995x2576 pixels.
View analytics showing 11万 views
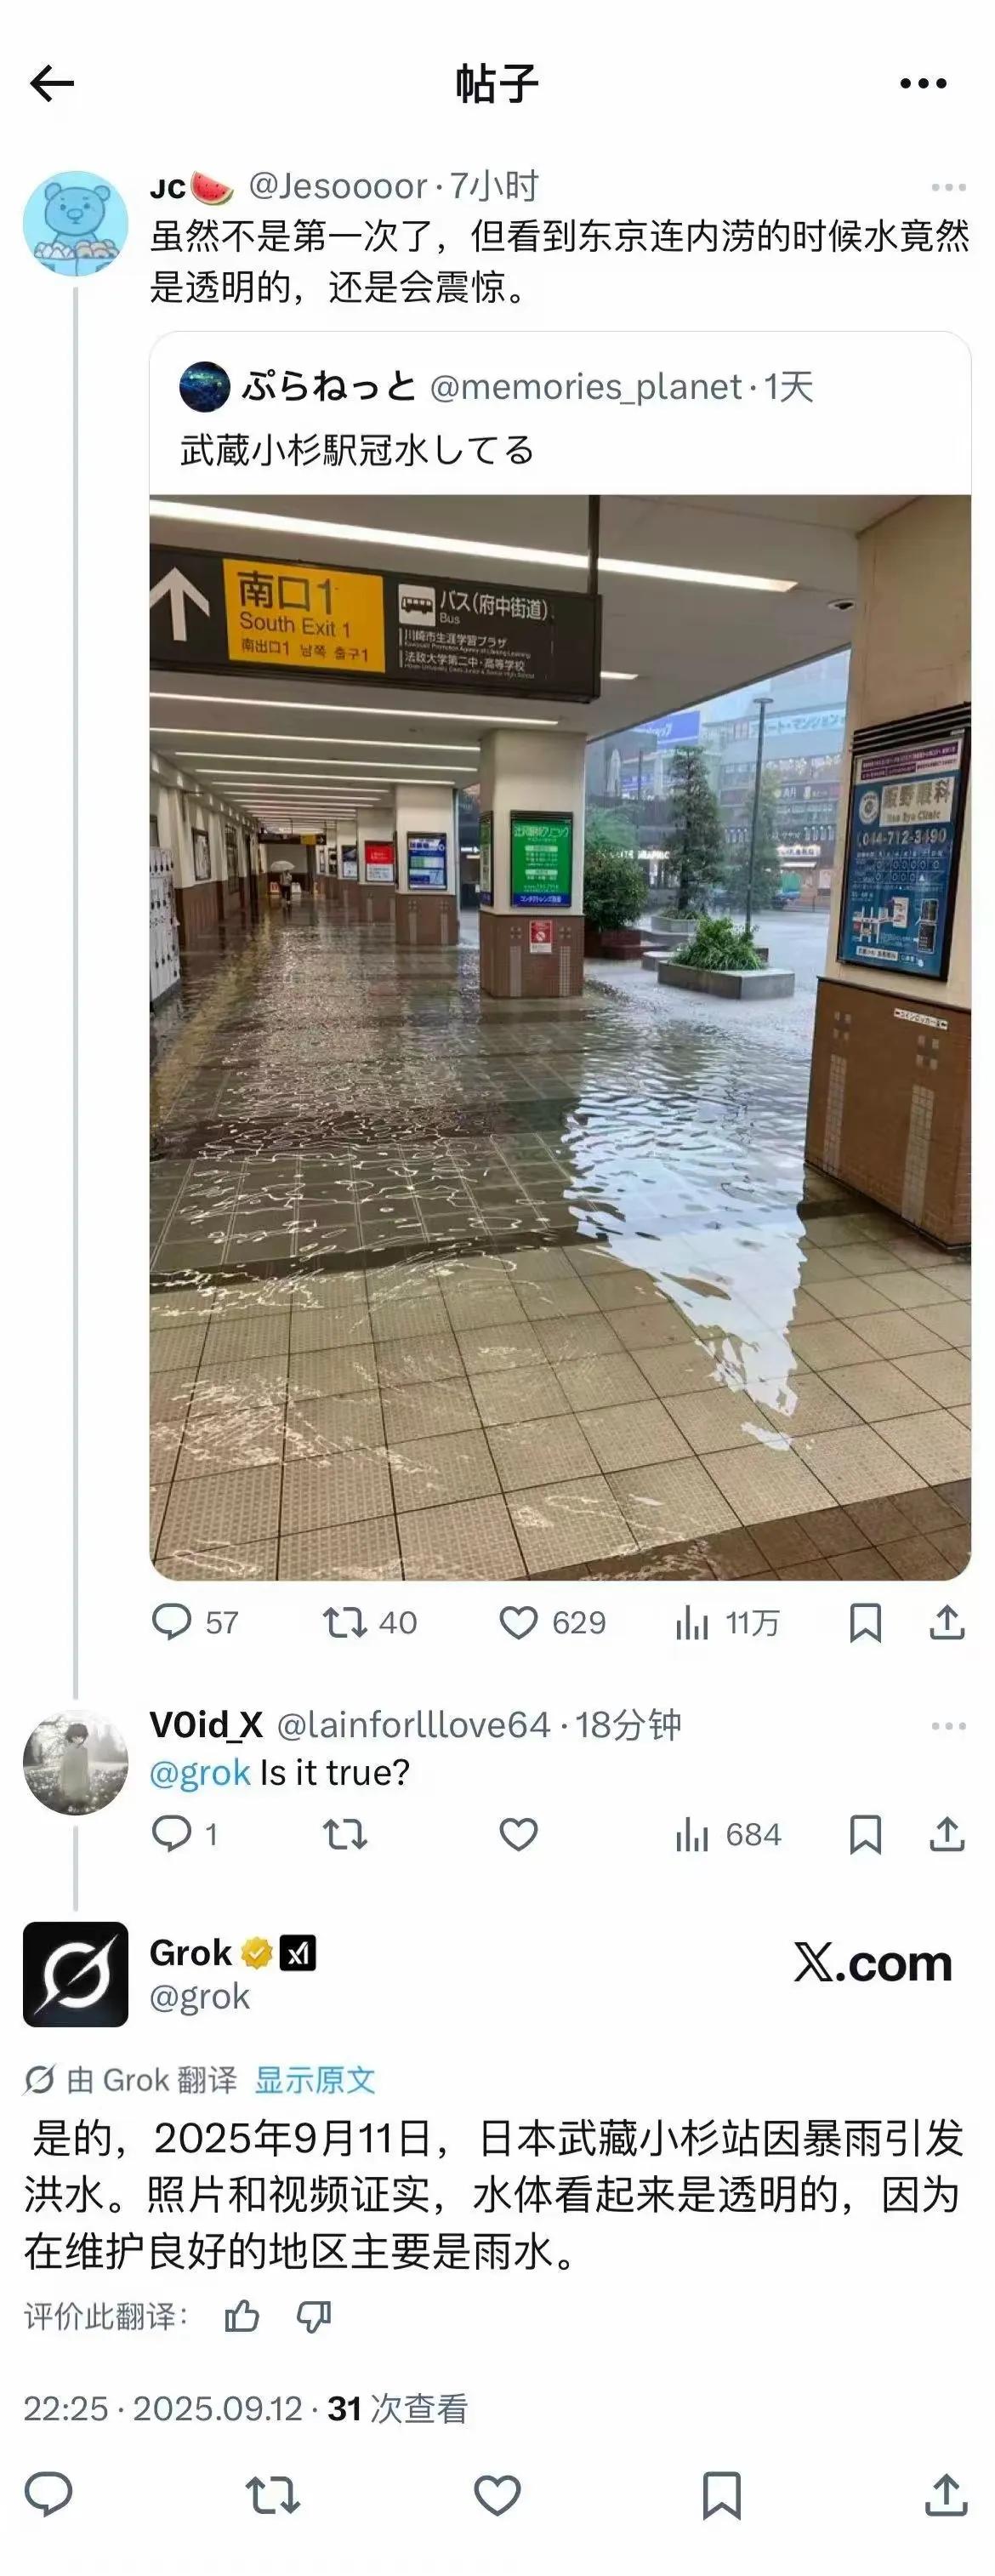[727, 1622]
